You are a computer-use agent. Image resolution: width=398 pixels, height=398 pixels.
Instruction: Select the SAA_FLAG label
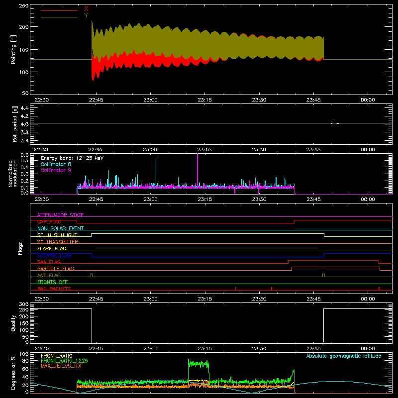click(49, 262)
